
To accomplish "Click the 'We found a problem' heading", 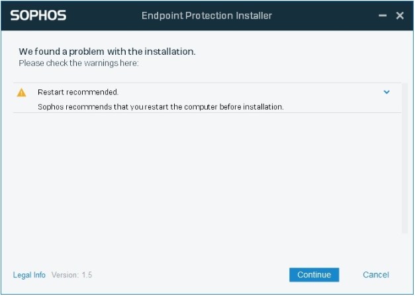I will [107, 51].
